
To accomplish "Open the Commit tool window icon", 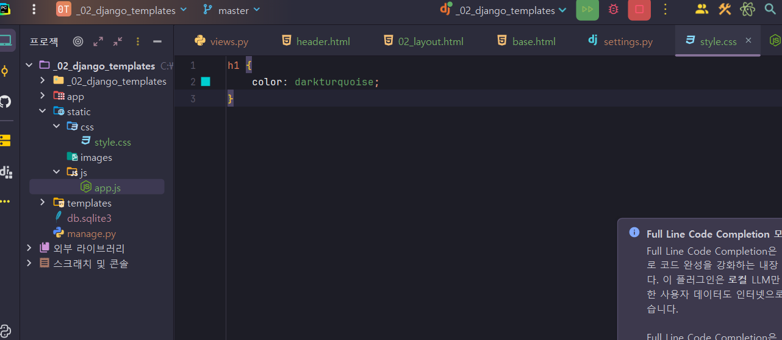I will 5,71.
